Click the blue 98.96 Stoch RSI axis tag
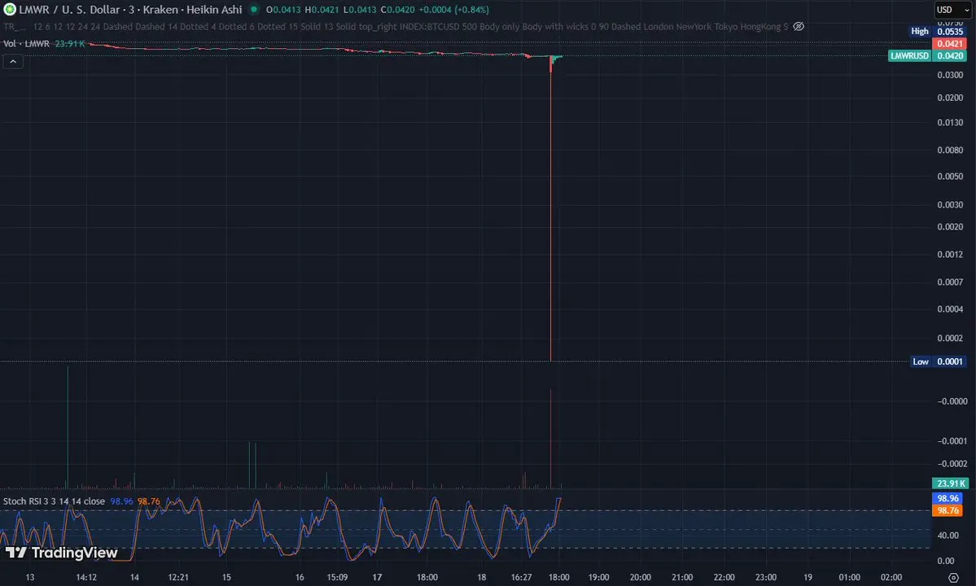The height and width of the screenshot is (586, 976). (948, 498)
